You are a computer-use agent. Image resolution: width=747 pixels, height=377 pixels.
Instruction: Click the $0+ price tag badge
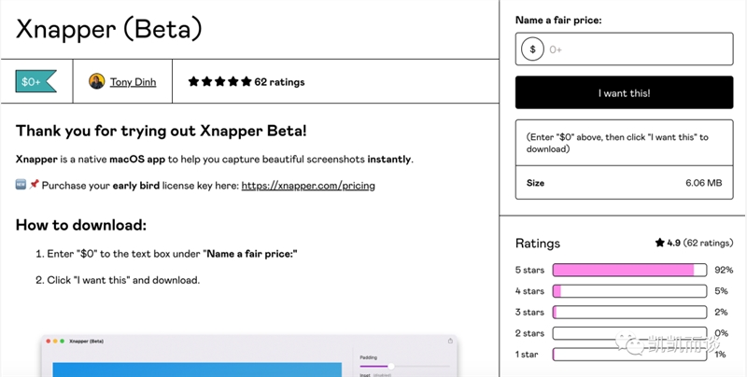(36, 81)
